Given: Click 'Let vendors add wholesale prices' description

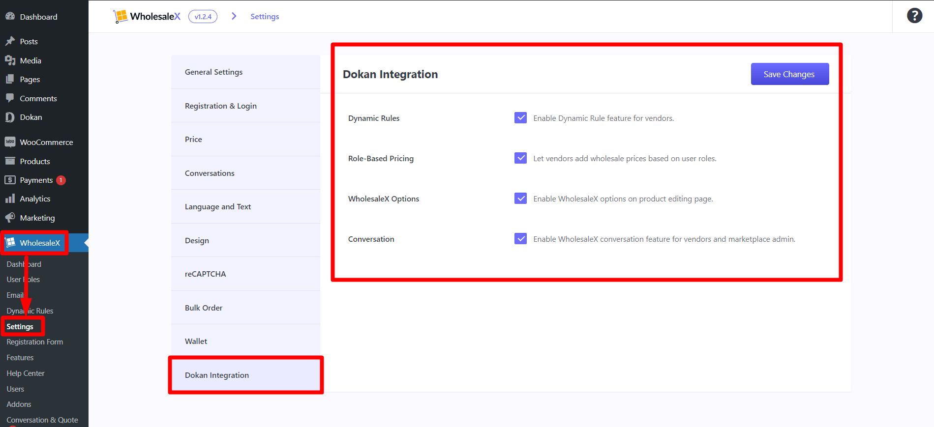Looking at the screenshot, I should 625,158.
